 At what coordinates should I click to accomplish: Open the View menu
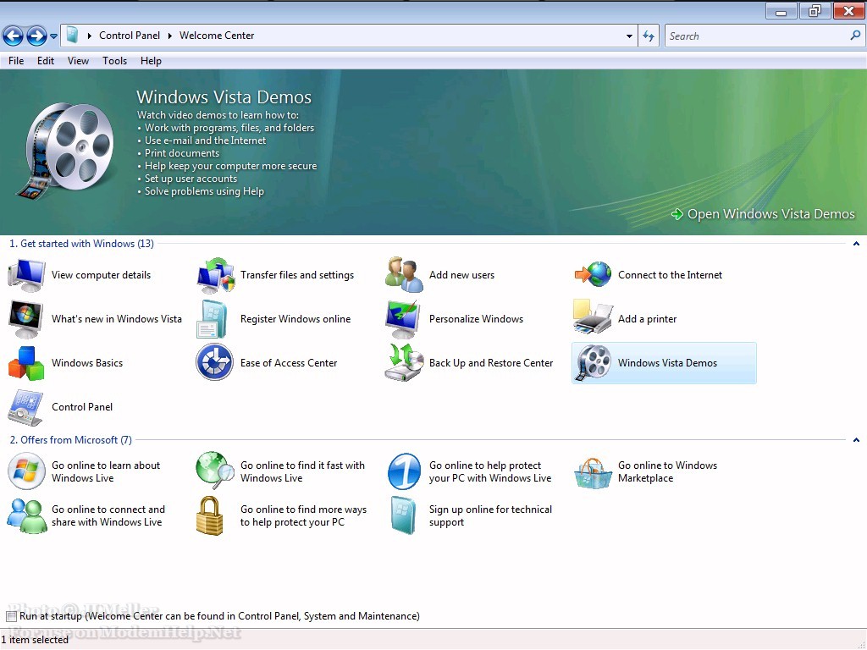coord(78,61)
